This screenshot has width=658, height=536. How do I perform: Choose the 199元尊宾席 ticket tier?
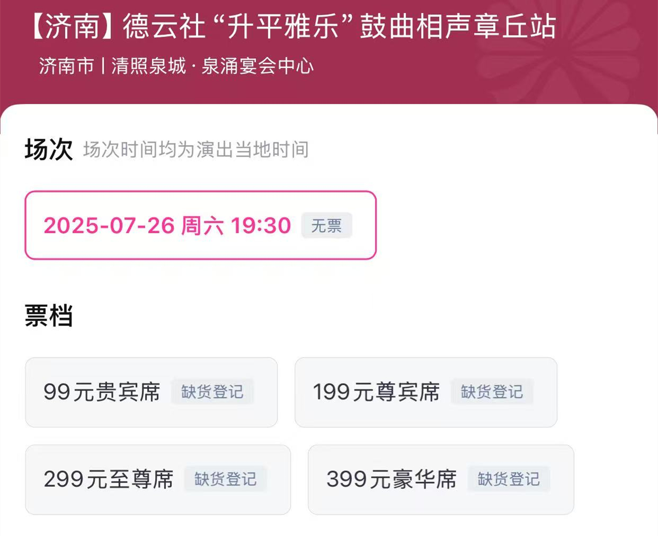[376, 392]
